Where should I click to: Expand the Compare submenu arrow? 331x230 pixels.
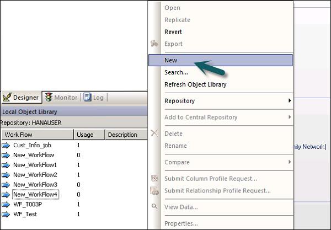290,162
